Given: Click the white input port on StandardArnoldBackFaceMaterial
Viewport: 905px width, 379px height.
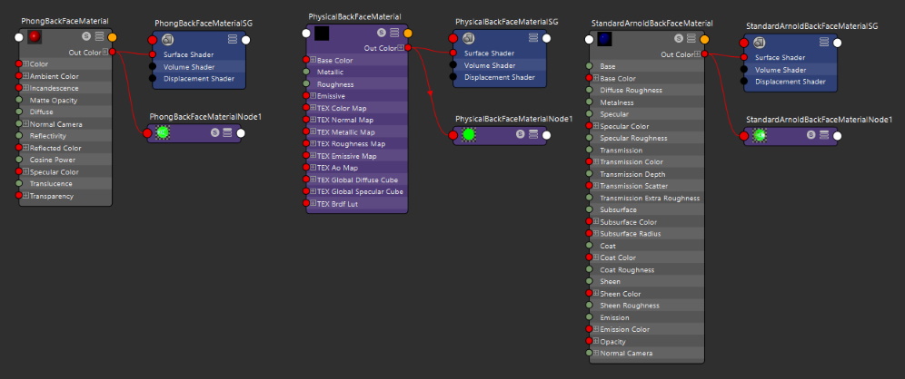Looking at the screenshot, I should pyautogui.click(x=589, y=40).
